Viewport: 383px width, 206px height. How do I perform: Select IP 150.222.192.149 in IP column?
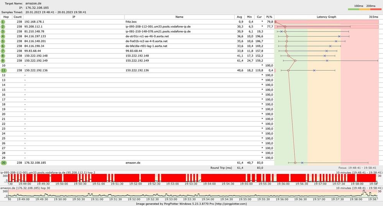pos(36,61)
